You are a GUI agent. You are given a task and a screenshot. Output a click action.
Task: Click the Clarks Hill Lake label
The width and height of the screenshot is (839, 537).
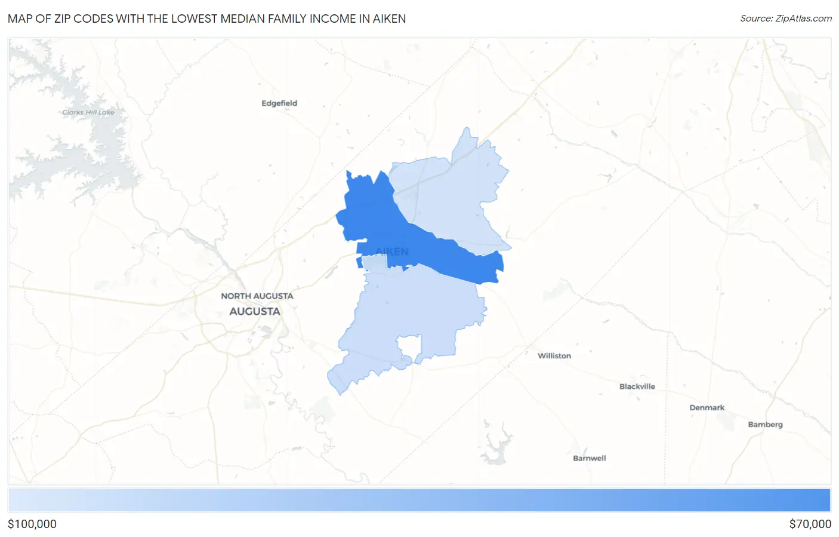88,112
